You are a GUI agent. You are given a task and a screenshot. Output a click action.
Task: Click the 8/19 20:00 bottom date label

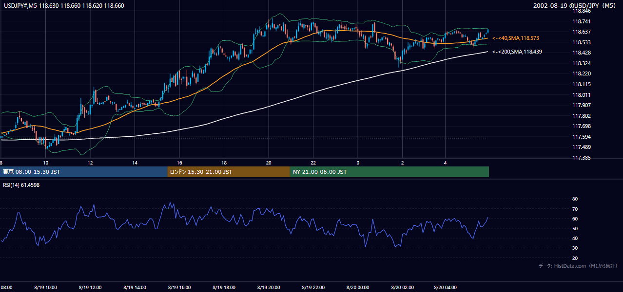(269, 288)
